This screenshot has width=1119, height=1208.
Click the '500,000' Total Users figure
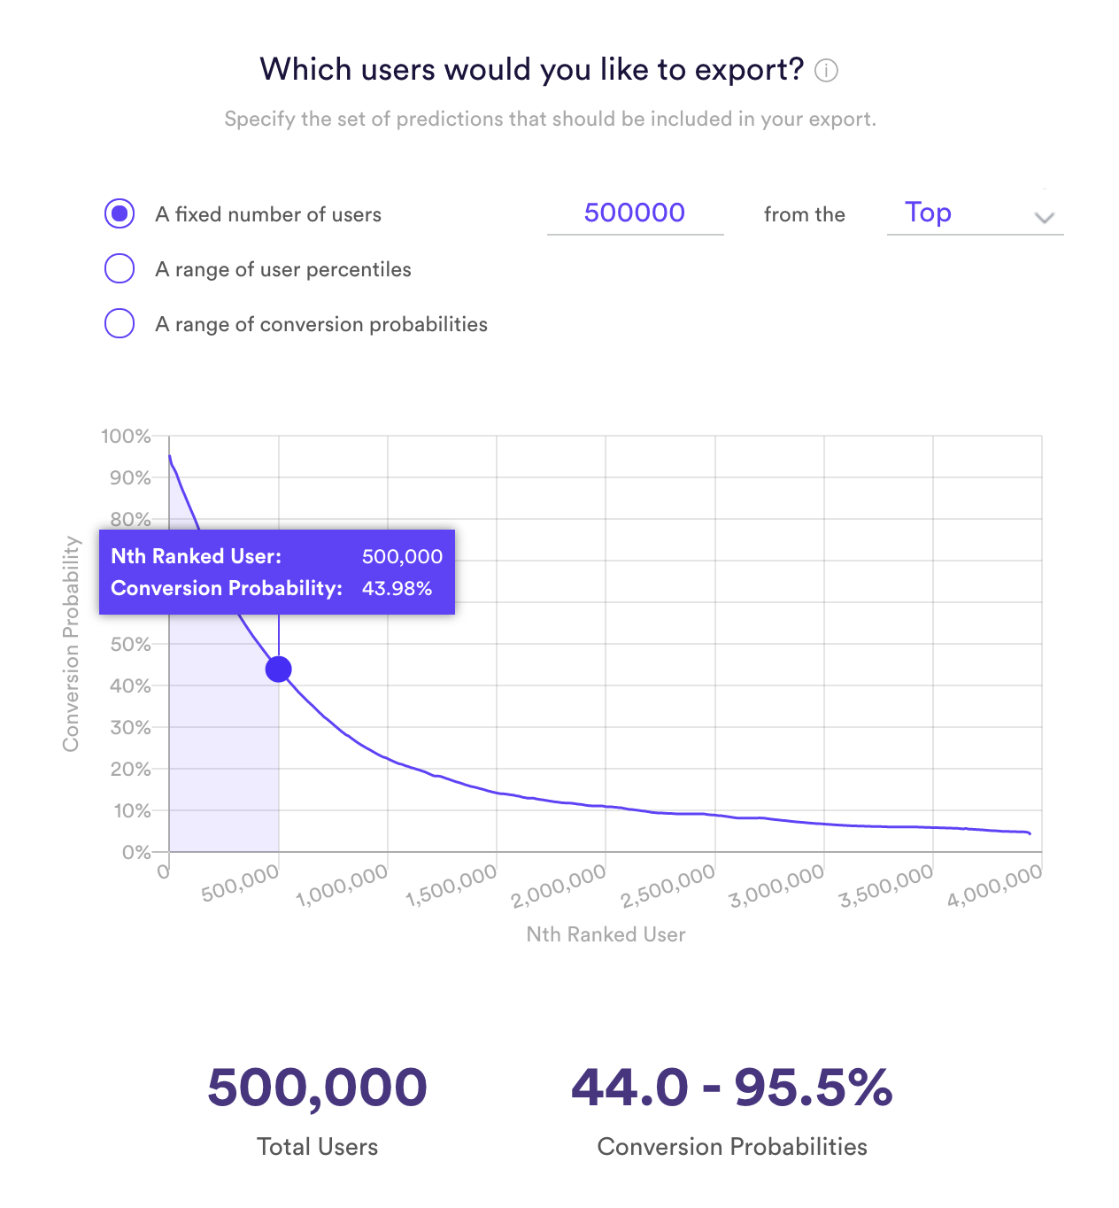click(317, 1088)
